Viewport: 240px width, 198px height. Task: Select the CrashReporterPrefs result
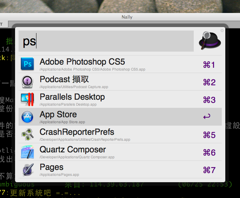(120, 134)
